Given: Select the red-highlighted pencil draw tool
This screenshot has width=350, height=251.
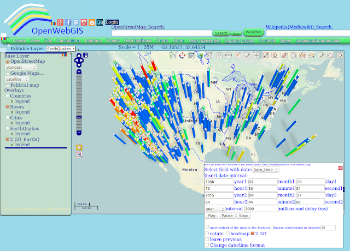Looking at the screenshot, I should (266, 55).
